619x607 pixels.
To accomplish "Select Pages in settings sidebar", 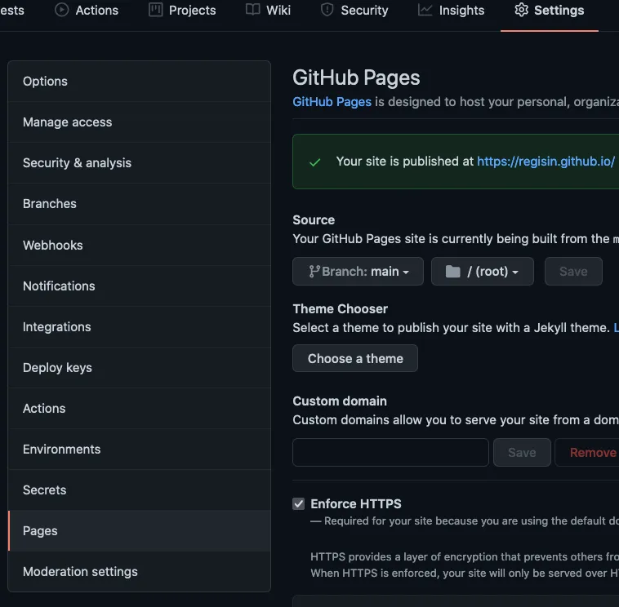I will (140, 531).
